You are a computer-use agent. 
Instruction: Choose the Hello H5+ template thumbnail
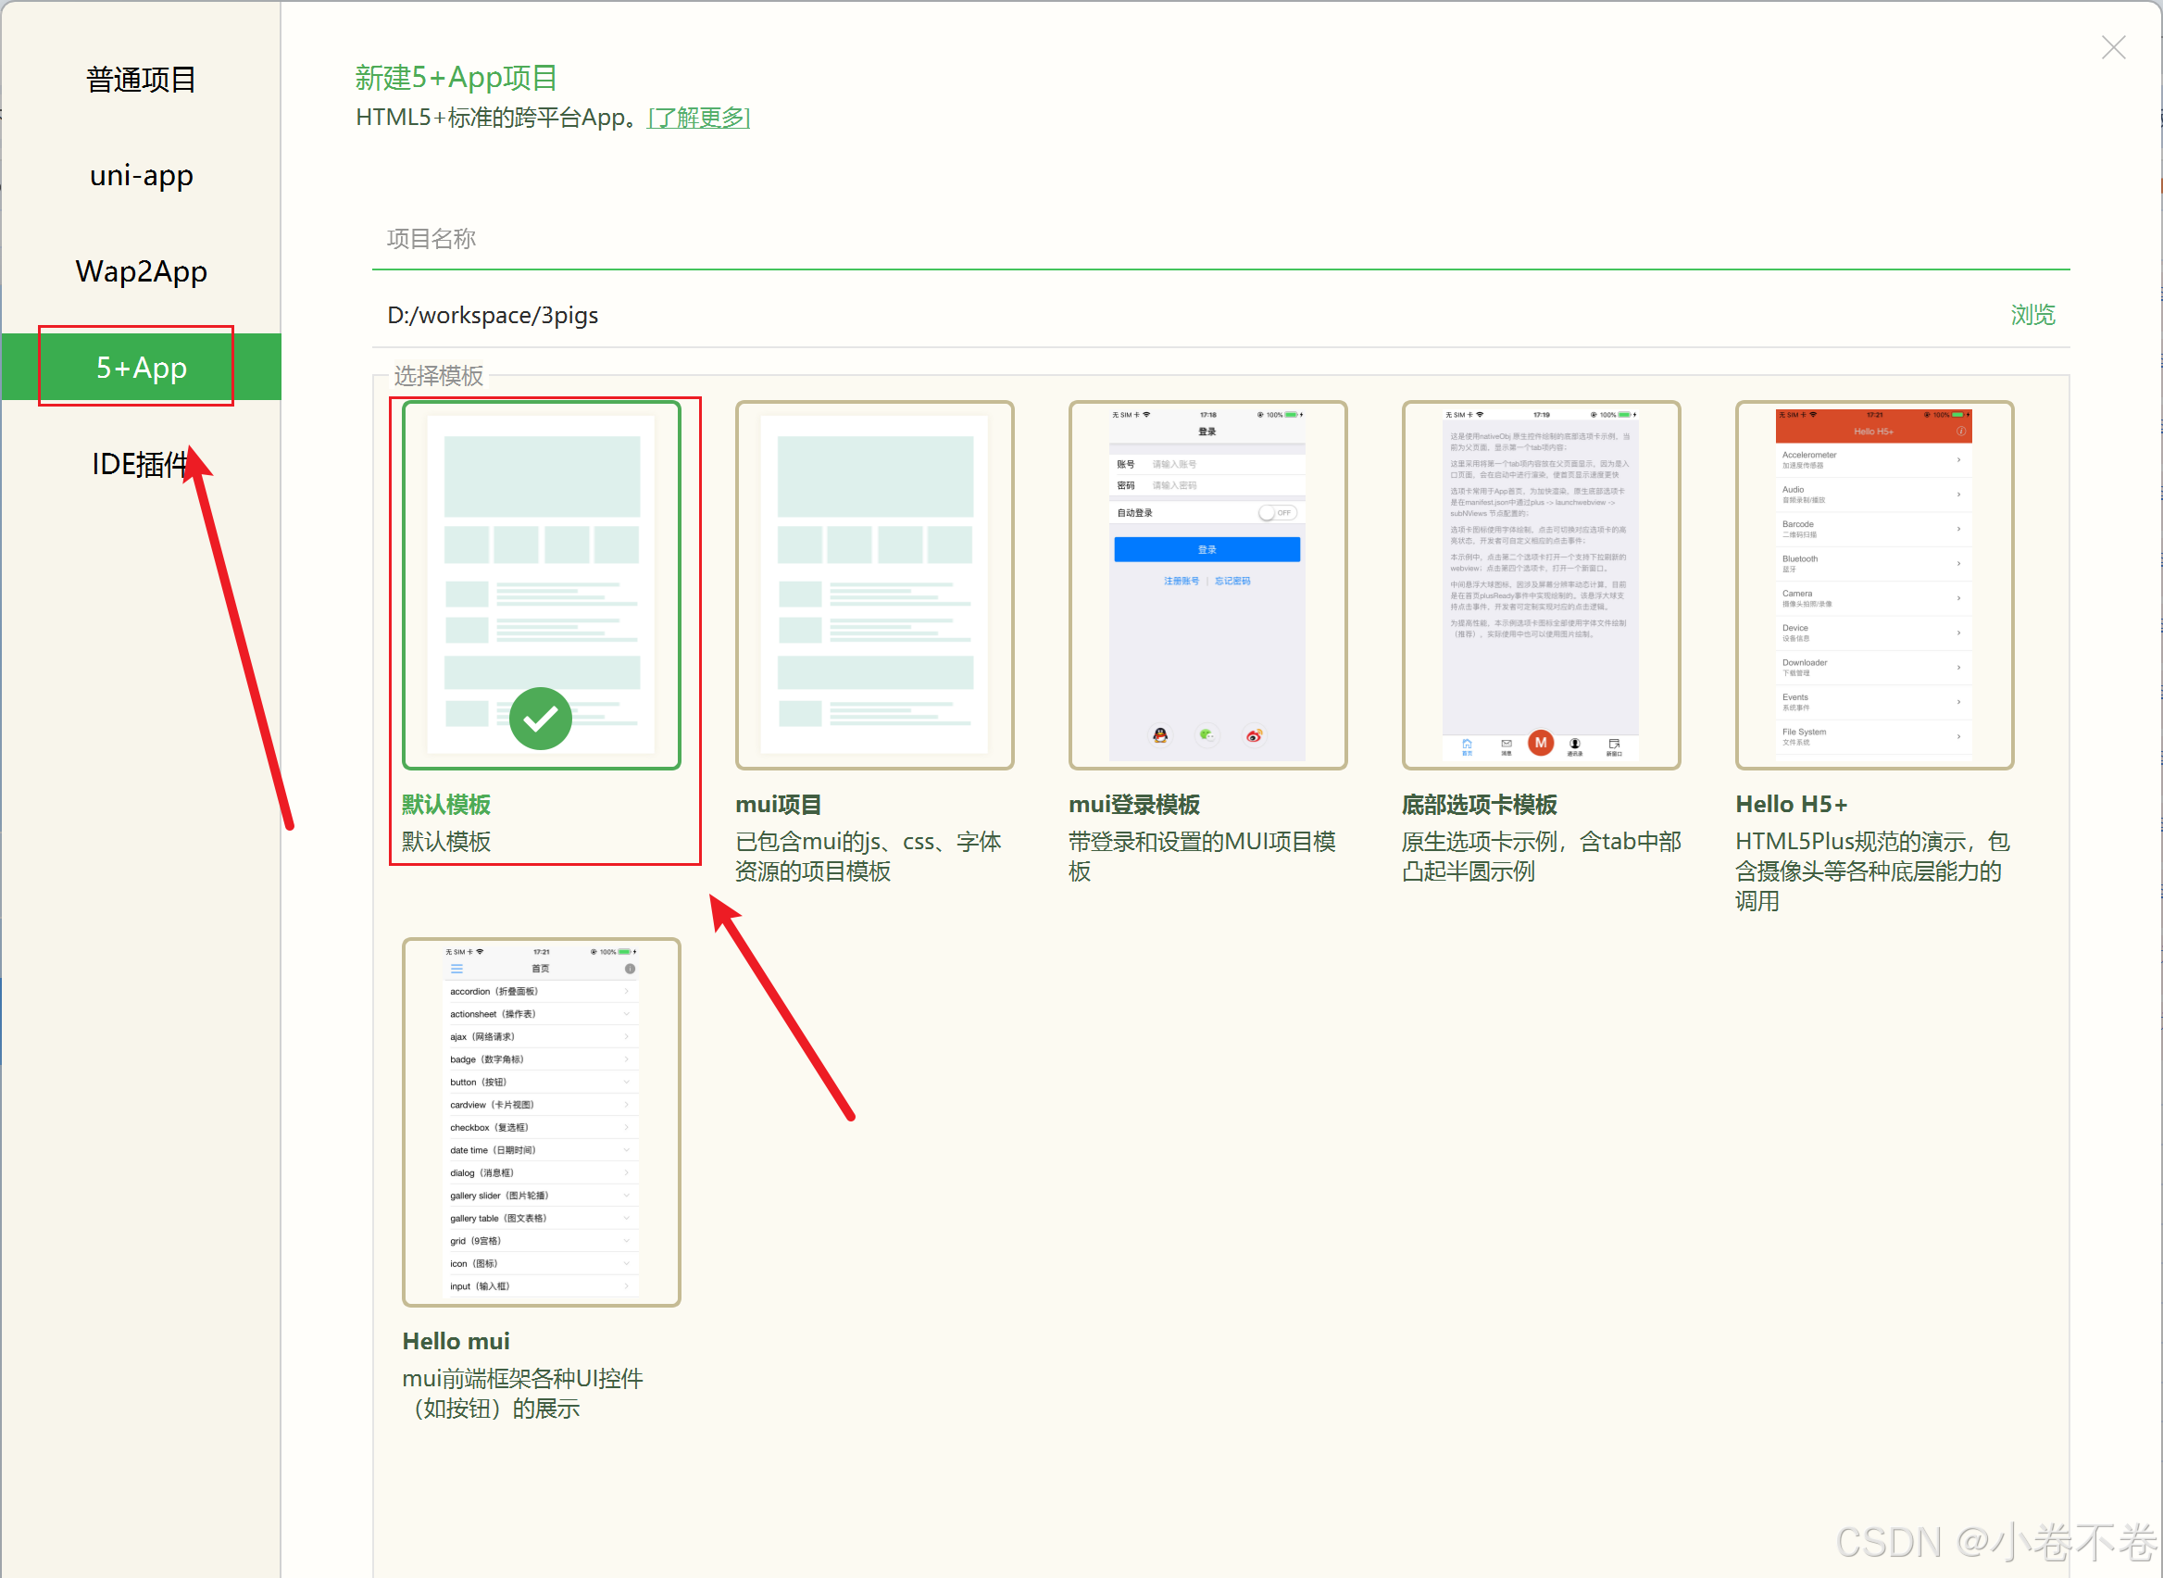click(x=1874, y=584)
